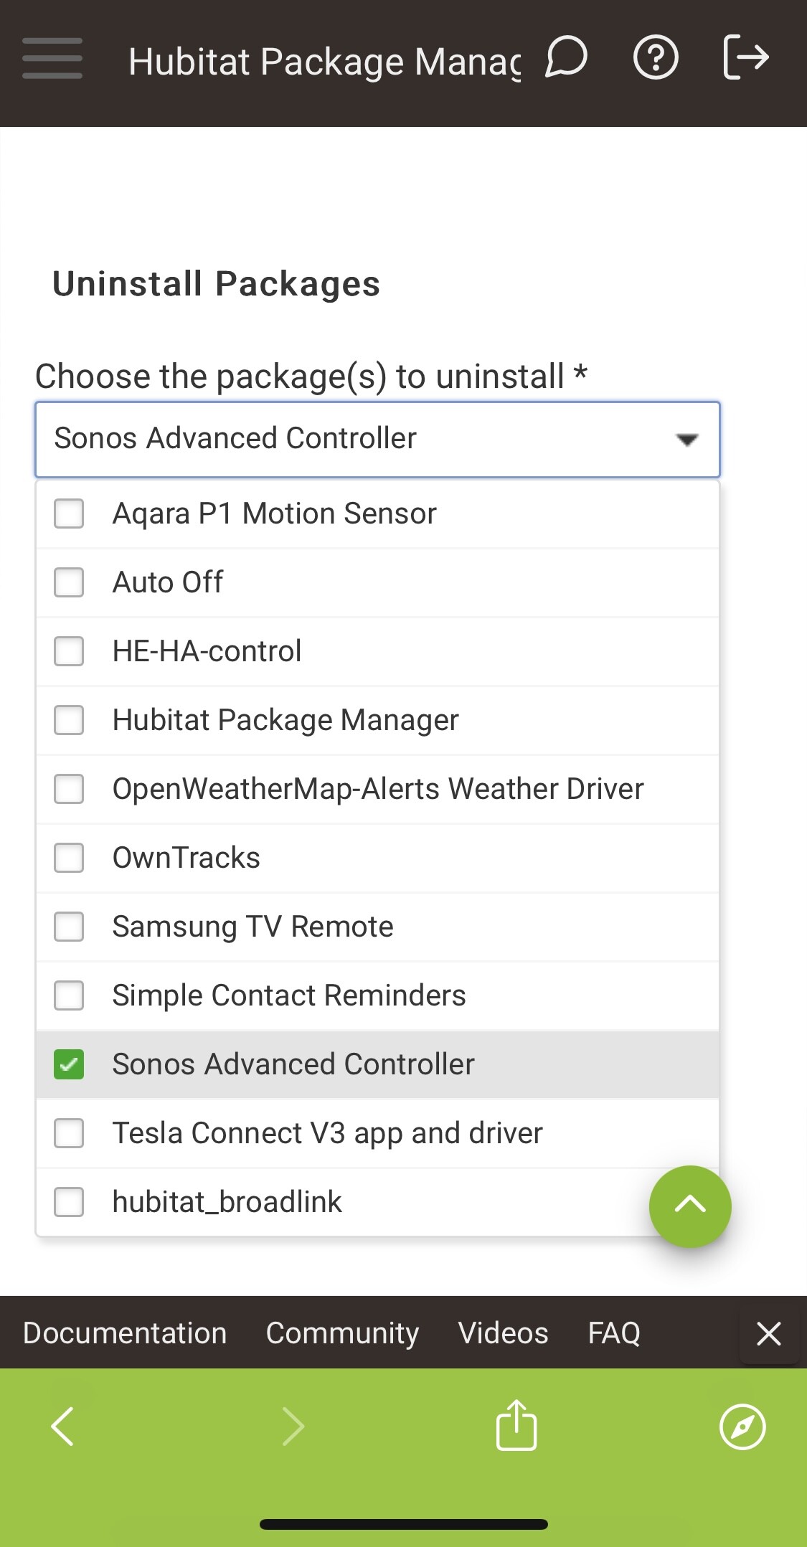Dismiss the footer bar with X
Screen dimensions: 807x1547
pyautogui.click(x=769, y=1334)
